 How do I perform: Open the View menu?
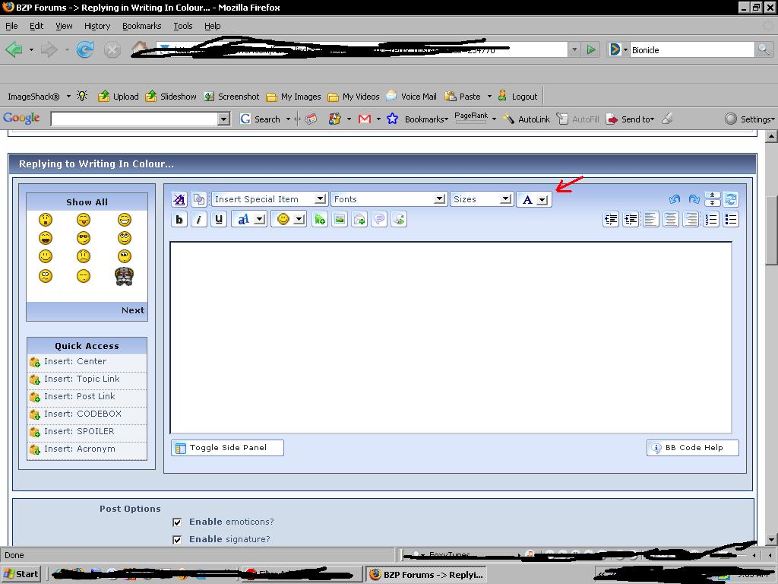point(64,26)
